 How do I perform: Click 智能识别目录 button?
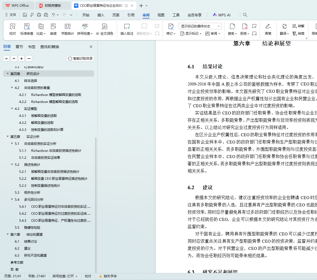point(80,59)
